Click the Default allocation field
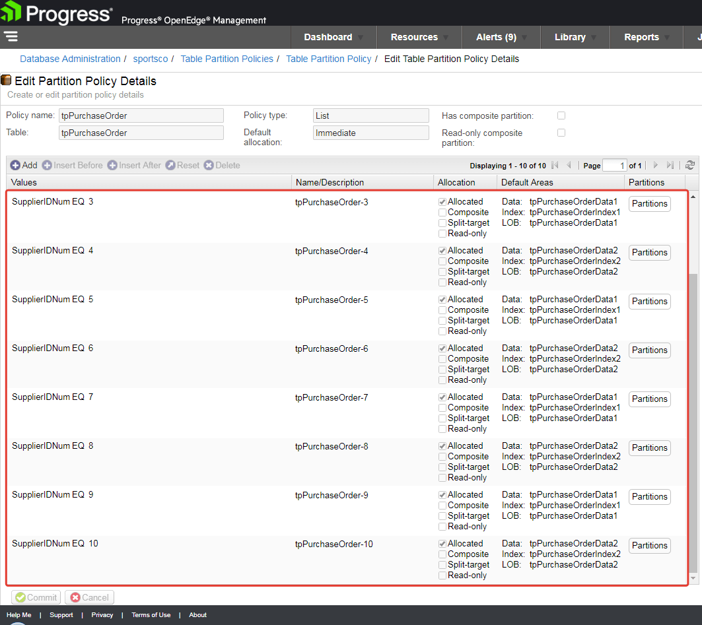 click(x=370, y=133)
